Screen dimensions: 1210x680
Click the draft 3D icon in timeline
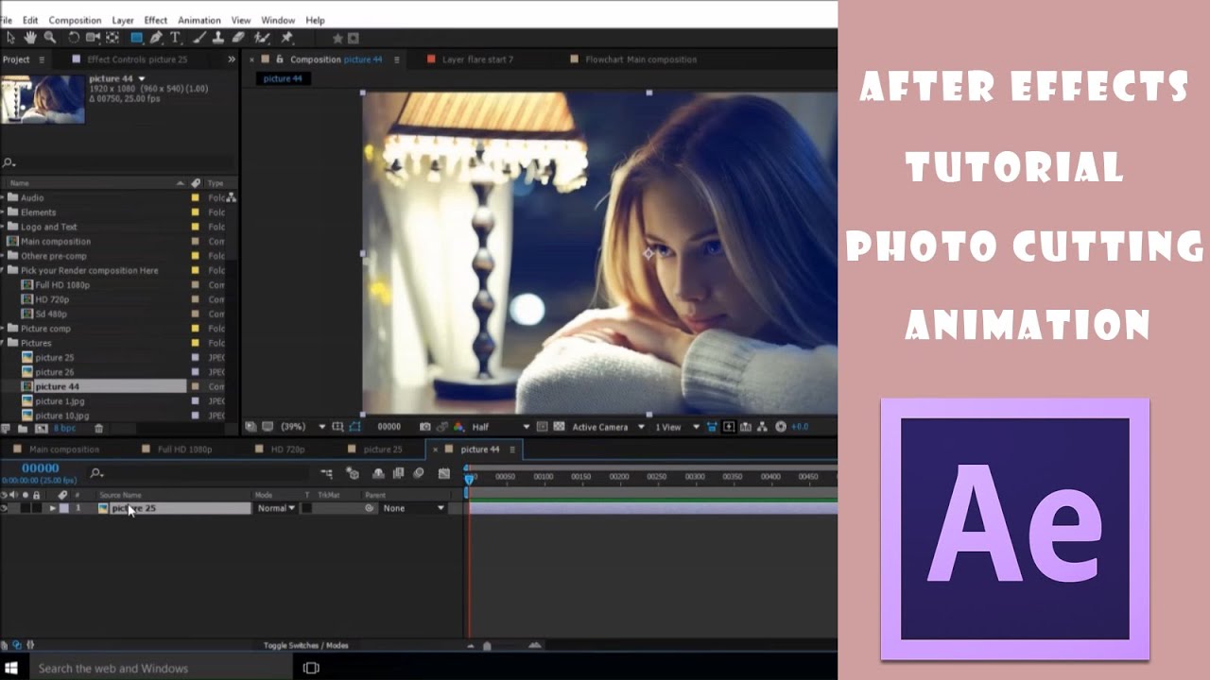353,473
